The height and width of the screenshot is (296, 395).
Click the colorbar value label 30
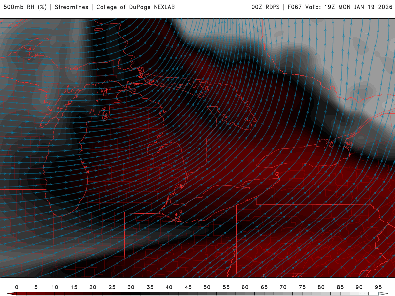[x=131, y=287]
